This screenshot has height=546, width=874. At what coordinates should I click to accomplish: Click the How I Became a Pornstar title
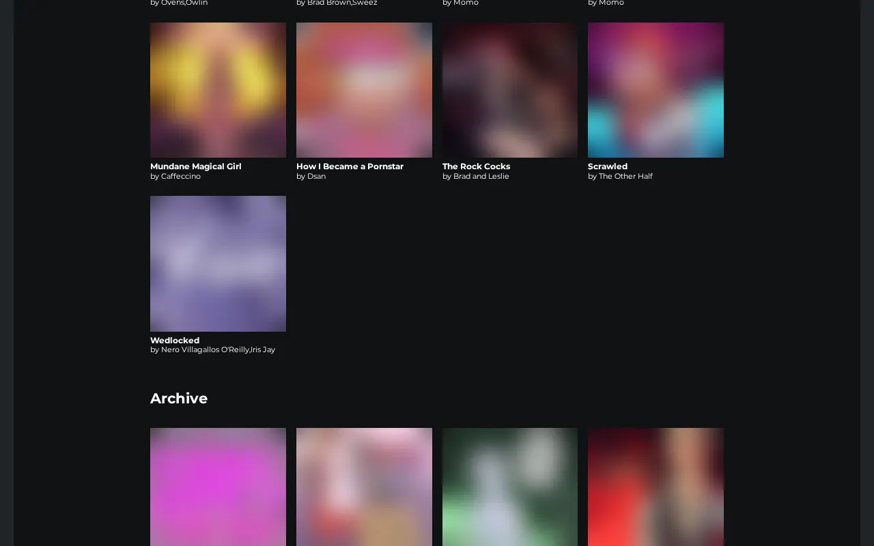tap(350, 167)
